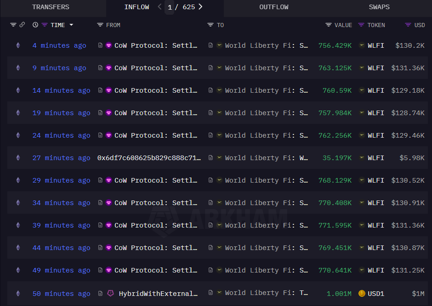Click the link icon in table header

[x=22, y=25]
